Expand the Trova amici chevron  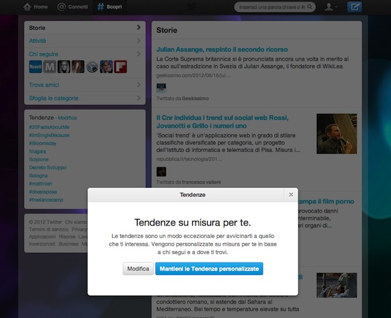pos(139,85)
